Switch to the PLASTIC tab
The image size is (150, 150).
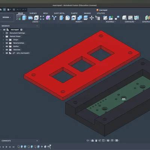point(74,13)
